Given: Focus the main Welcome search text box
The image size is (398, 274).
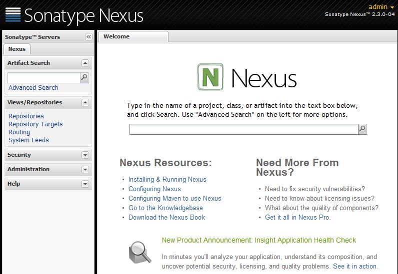Looking at the screenshot, I should (x=244, y=129).
